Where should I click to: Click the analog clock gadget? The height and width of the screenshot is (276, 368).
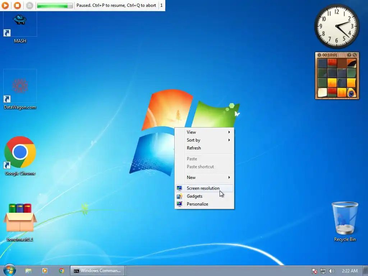336,26
